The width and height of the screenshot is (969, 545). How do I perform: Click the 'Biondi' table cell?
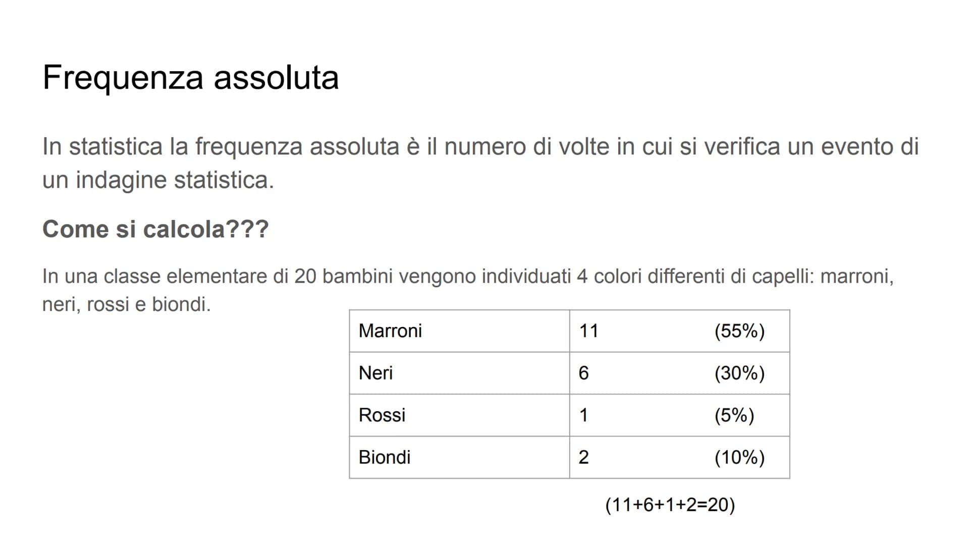(459, 457)
